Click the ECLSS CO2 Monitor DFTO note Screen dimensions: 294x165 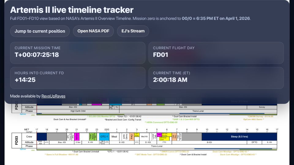(x=101, y=116)
